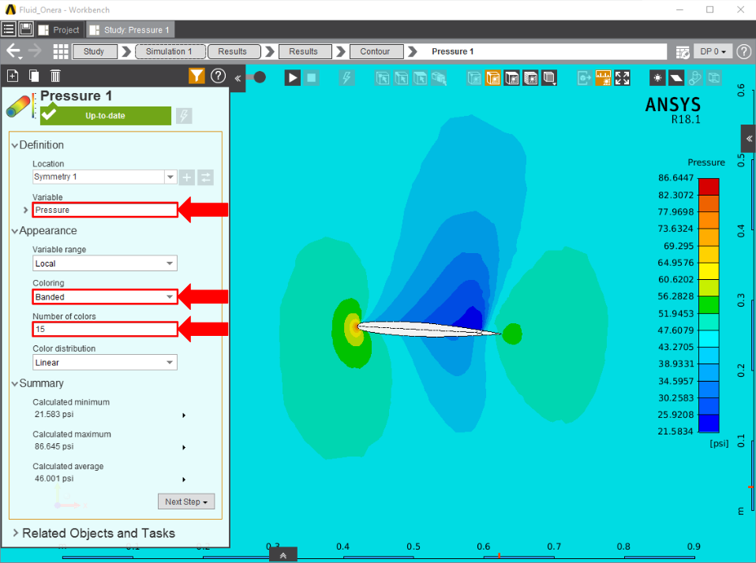Open the Color distribution Linear dropdown
The image size is (756, 563).
[x=105, y=362]
